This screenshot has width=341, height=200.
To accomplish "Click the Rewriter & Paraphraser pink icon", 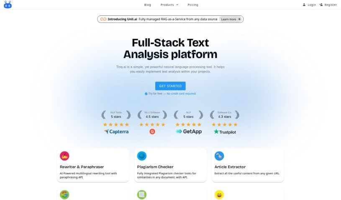I will pos(64,156).
